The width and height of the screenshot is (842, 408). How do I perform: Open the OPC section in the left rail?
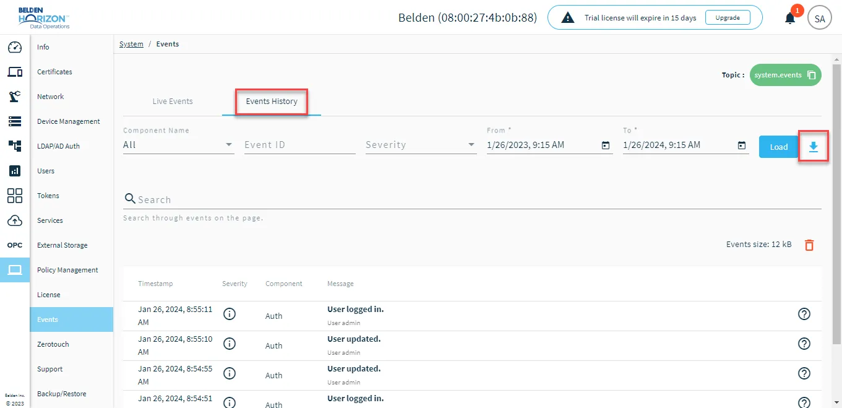click(x=15, y=245)
